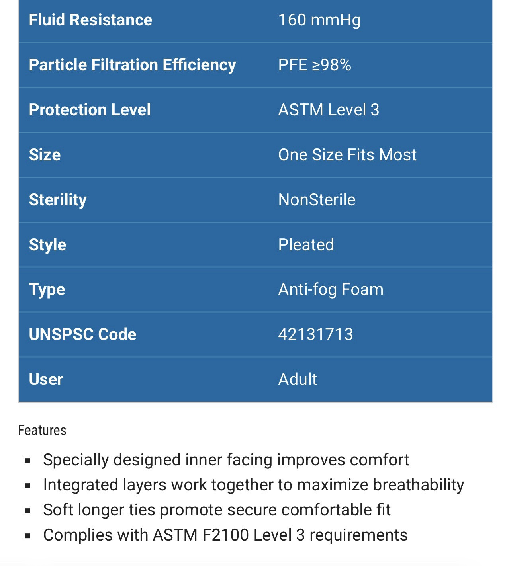Viewport: 507px width, 566px height.
Task: Select Particle Filtration Efficiency row label
Action: coord(132,65)
